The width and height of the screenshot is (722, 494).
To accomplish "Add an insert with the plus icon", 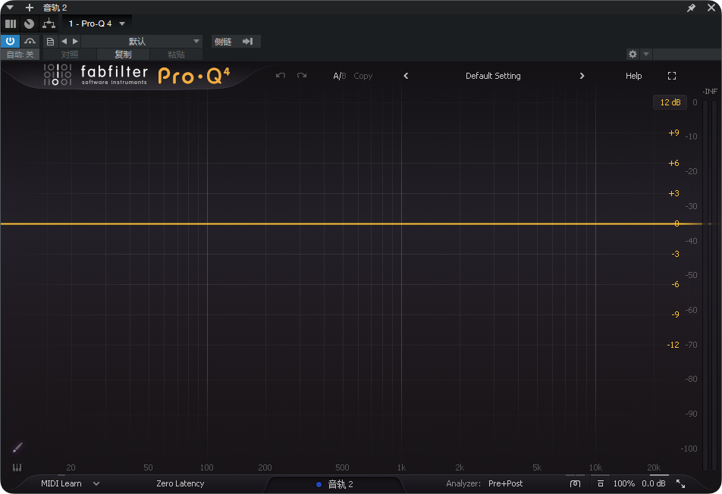I will [30, 8].
